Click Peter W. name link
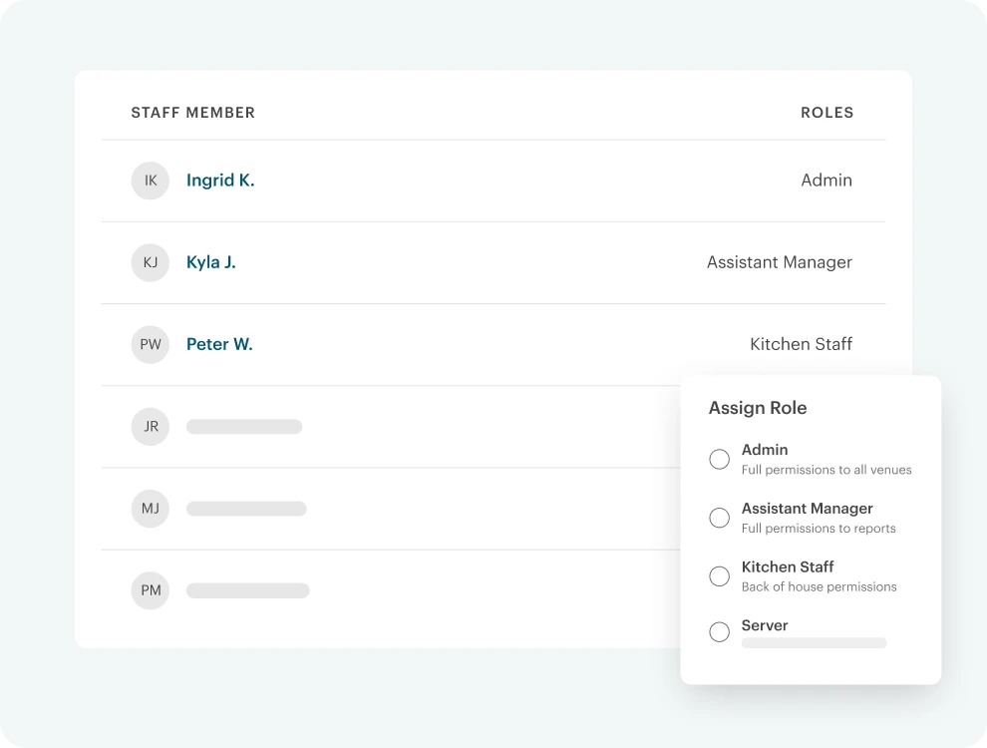This screenshot has height=748, width=987. (219, 344)
